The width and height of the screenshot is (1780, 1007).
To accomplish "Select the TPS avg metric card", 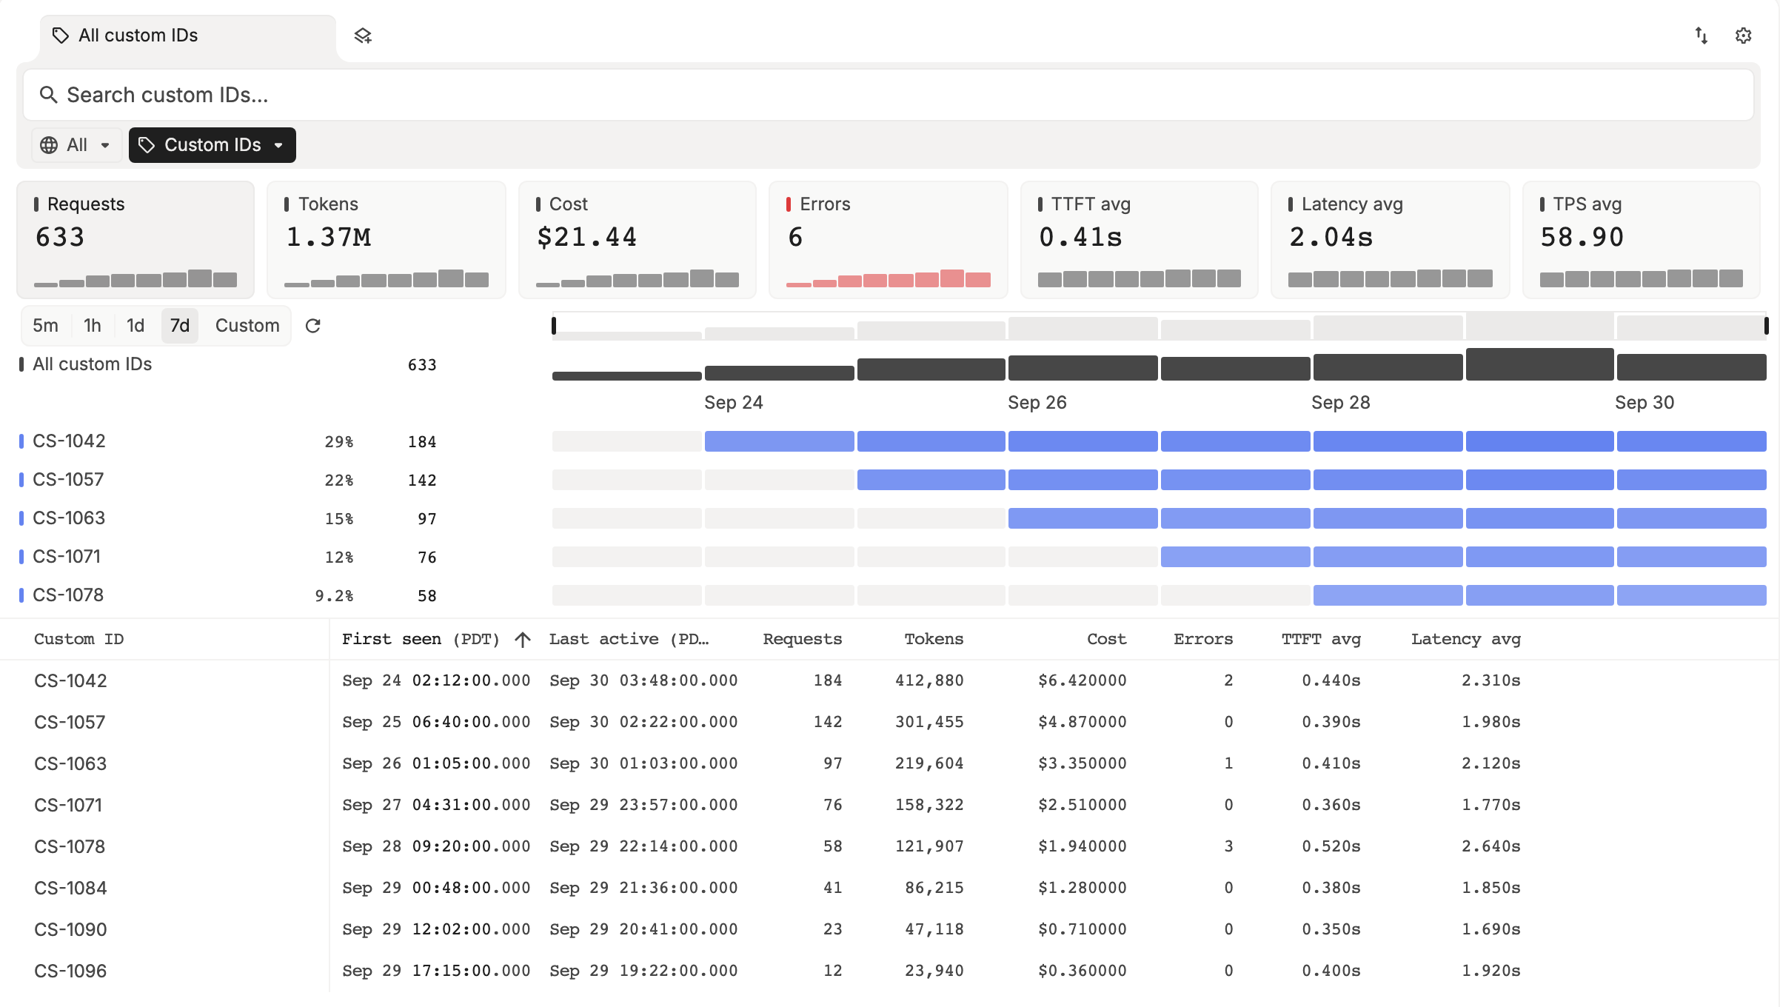I will (x=1642, y=240).
